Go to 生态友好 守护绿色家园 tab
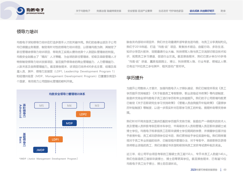 click(x=170, y=11)
